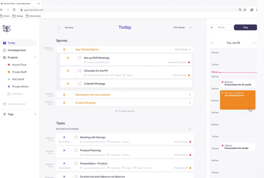Select the 9:00 am Aoo Related Sprint calendar block

[238, 100]
